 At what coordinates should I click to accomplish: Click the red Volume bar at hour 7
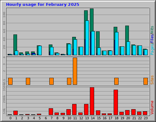tap(51, 112)
